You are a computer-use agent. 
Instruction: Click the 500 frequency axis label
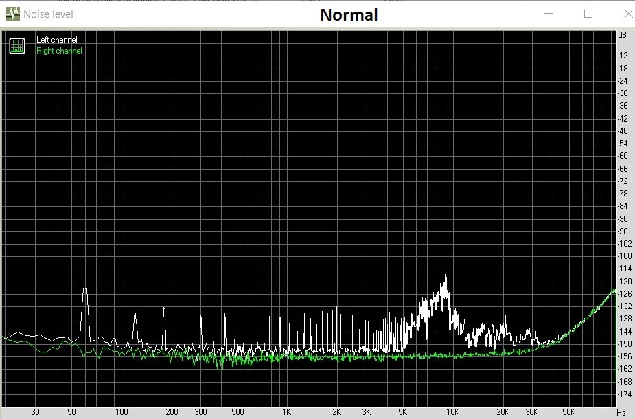(238, 412)
